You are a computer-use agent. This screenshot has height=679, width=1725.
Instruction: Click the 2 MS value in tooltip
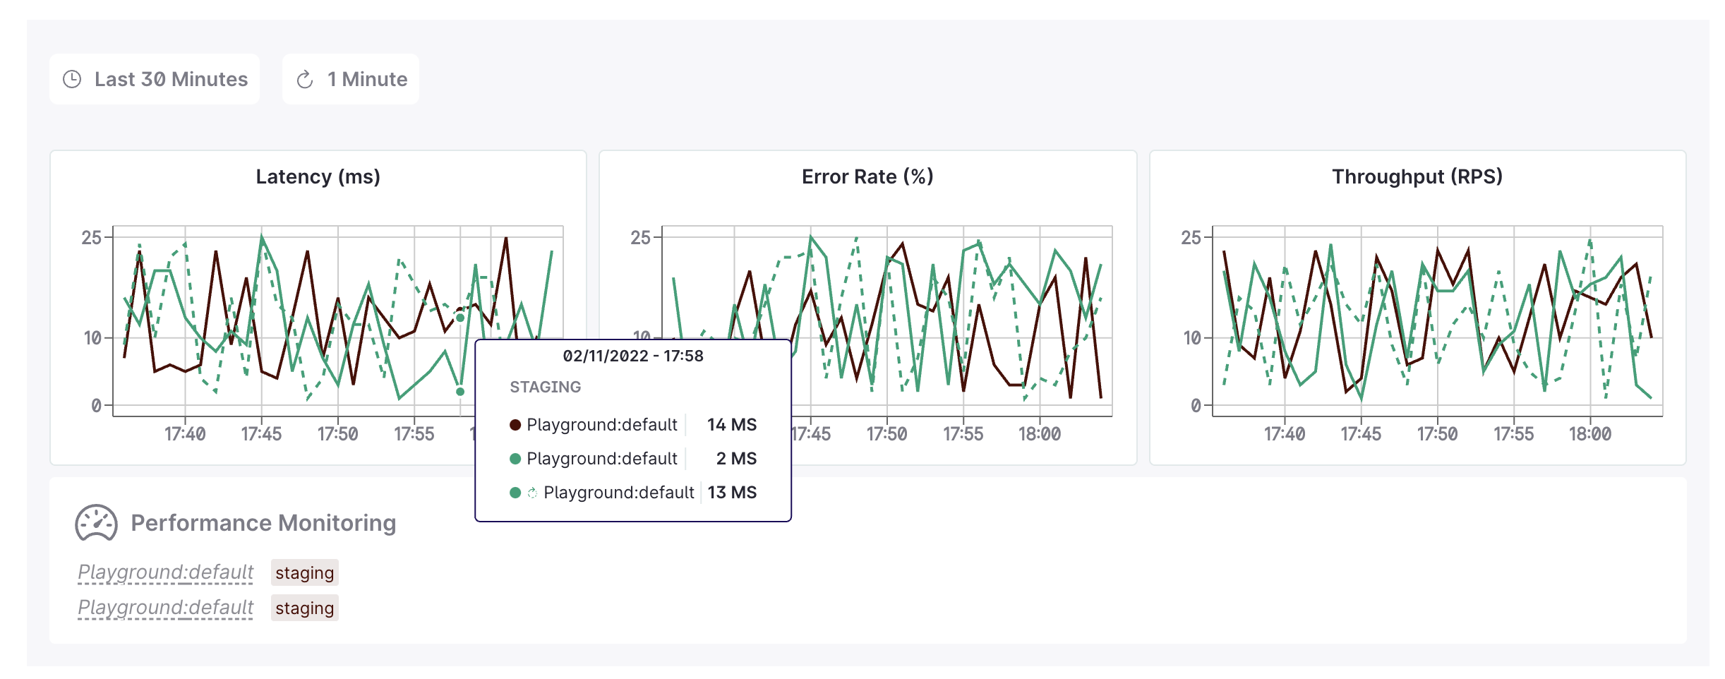click(736, 459)
